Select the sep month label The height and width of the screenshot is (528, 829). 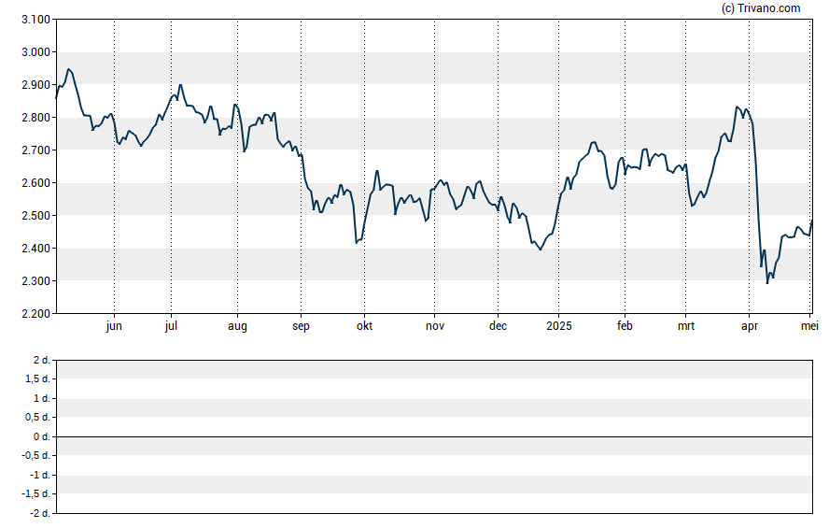[x=301, y=326]
